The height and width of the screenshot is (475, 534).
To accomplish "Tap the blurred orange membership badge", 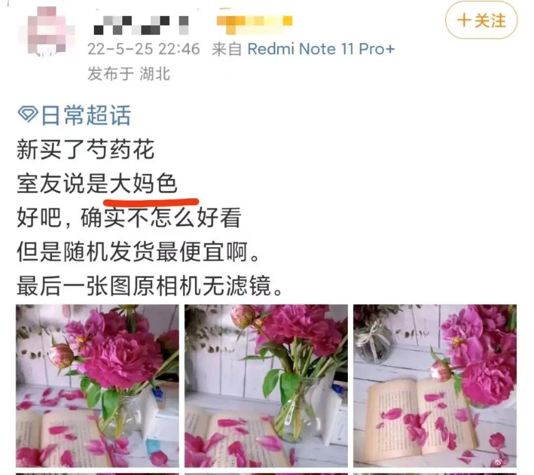I will (x=254, y=24).
